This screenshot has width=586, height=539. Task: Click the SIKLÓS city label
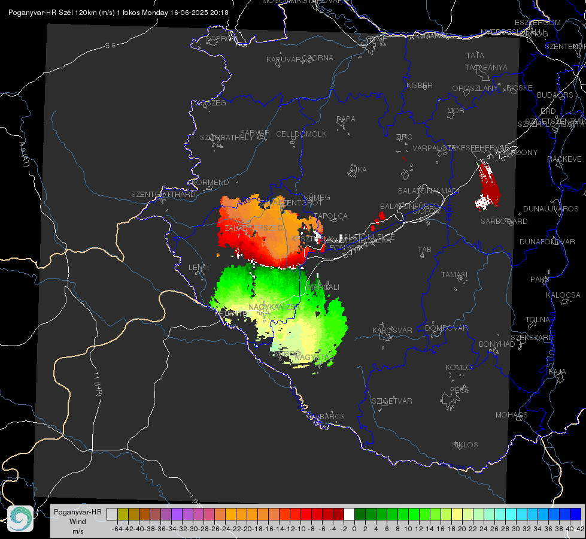point(465,445)
